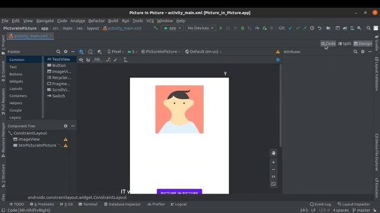Click the design warning triangle icon

[x=278, y=51]
